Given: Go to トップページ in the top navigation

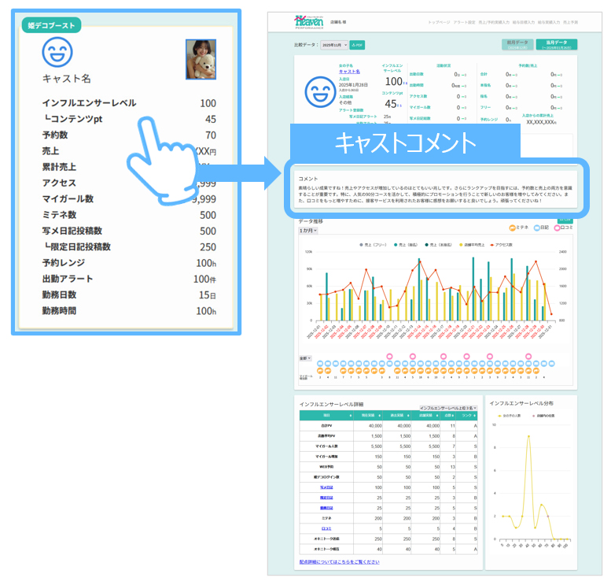Looking at the screenshot, I should pos(436,23).
